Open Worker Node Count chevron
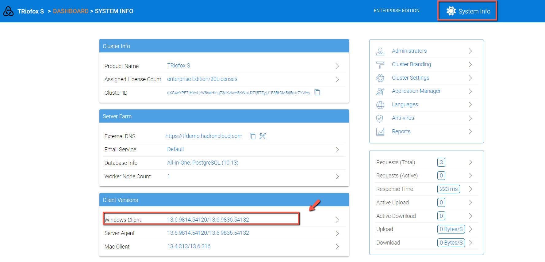Image resolution: width=545 pixels, height=262 pixels. [x=337, y=177]
